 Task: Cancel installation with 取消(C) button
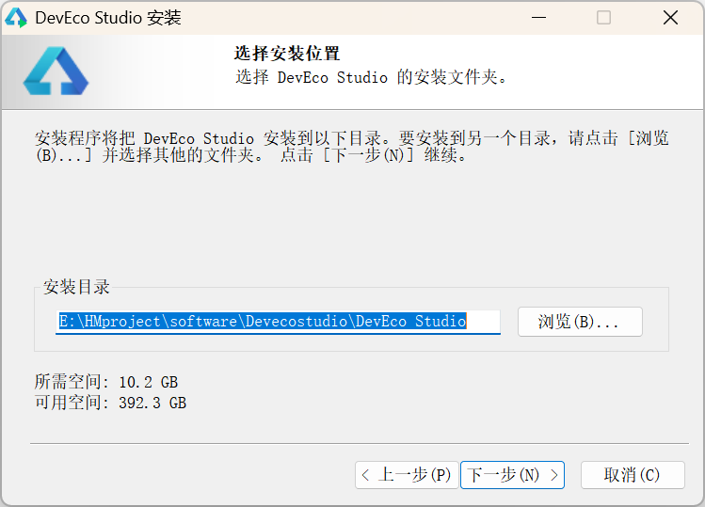tap(633, 475)
